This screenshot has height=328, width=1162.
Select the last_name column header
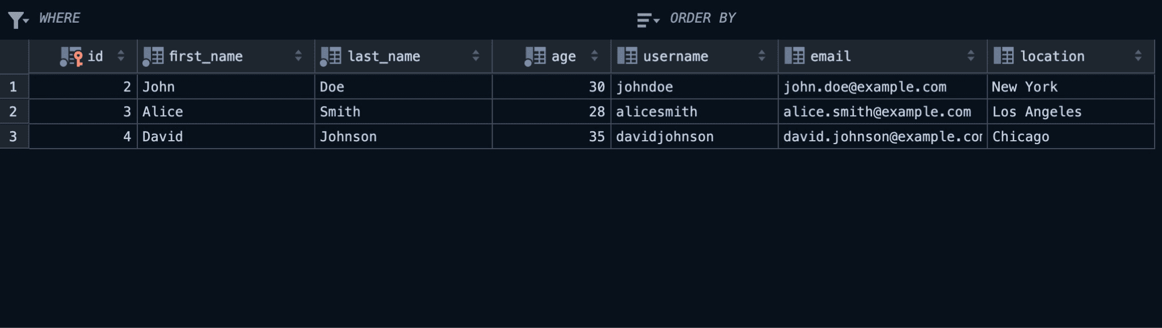(x=384, y=56)
